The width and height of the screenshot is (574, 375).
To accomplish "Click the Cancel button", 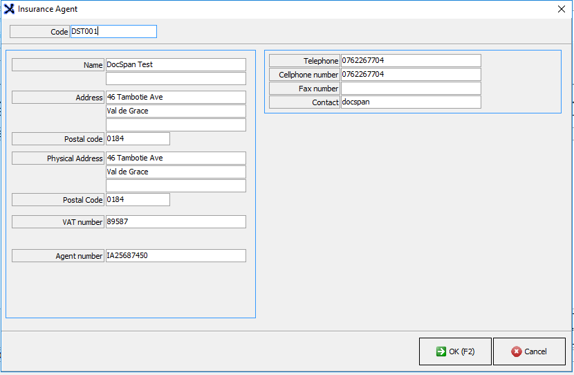I will click(529, 351).
